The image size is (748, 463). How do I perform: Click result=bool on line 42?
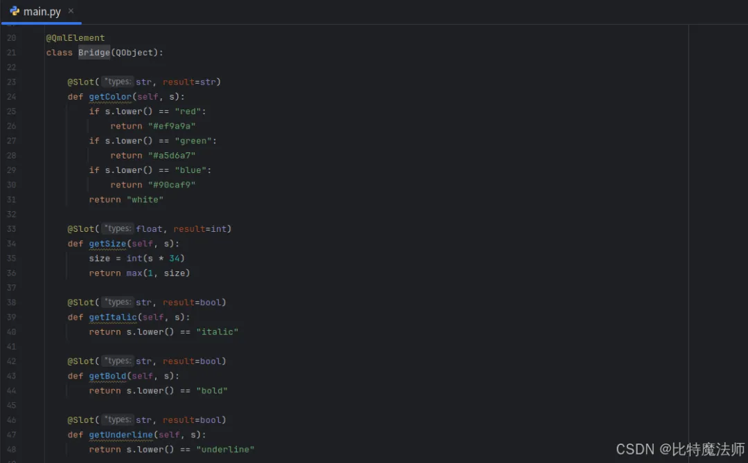192,361
